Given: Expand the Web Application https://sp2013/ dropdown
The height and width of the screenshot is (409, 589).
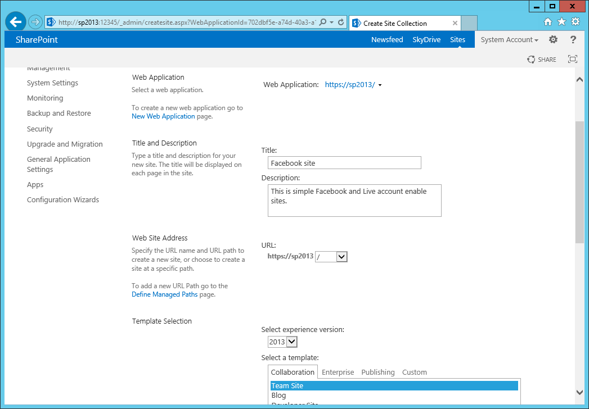Looking at the screenshot, I should [x=353, y=85].
